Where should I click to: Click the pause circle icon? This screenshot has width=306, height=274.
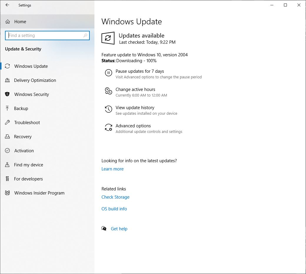point(109,73)
